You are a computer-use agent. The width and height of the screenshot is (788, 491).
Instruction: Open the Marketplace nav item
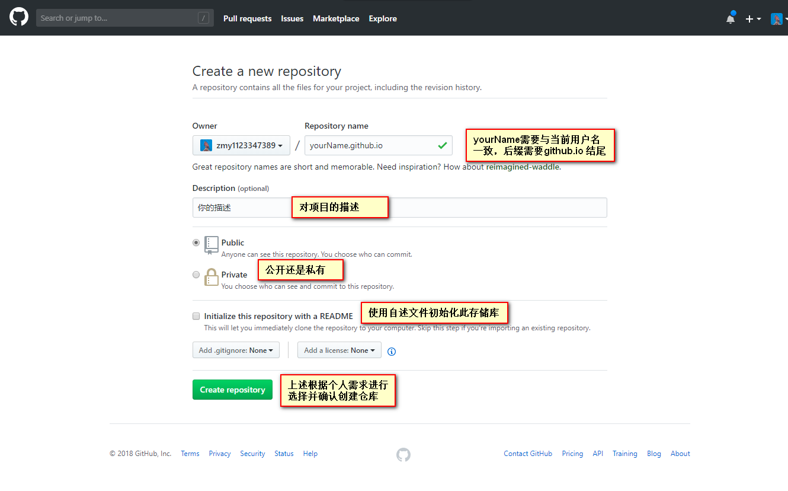click(336, 18)
